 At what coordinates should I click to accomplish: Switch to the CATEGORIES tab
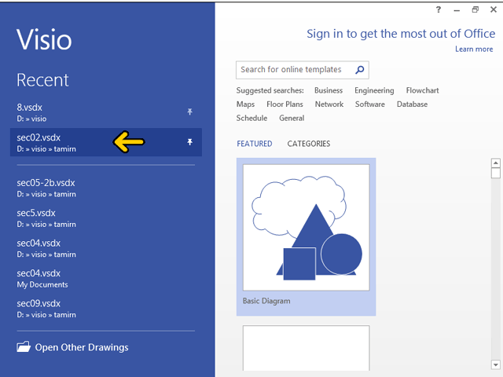coord(308,144)
